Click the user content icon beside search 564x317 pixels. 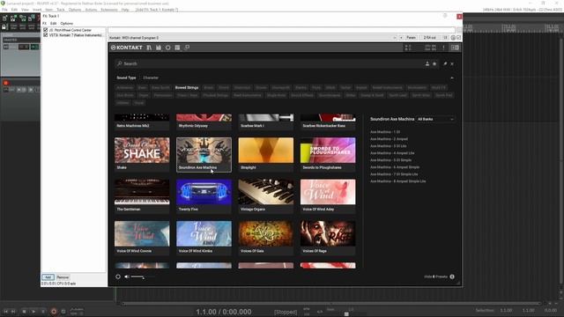[427, 63]
